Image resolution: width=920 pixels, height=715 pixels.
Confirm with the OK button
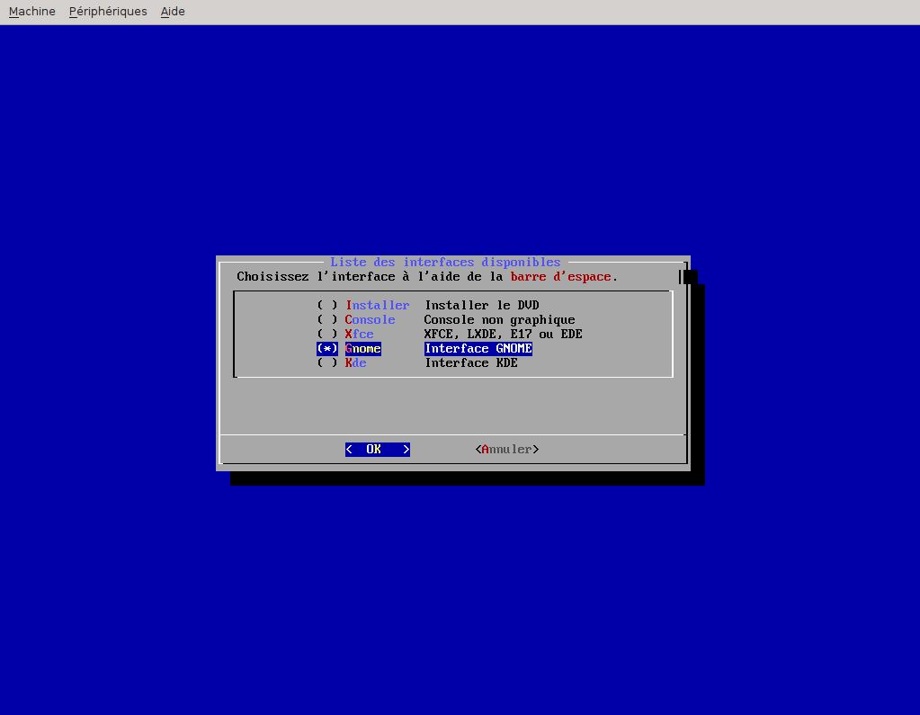click(378, 450)
